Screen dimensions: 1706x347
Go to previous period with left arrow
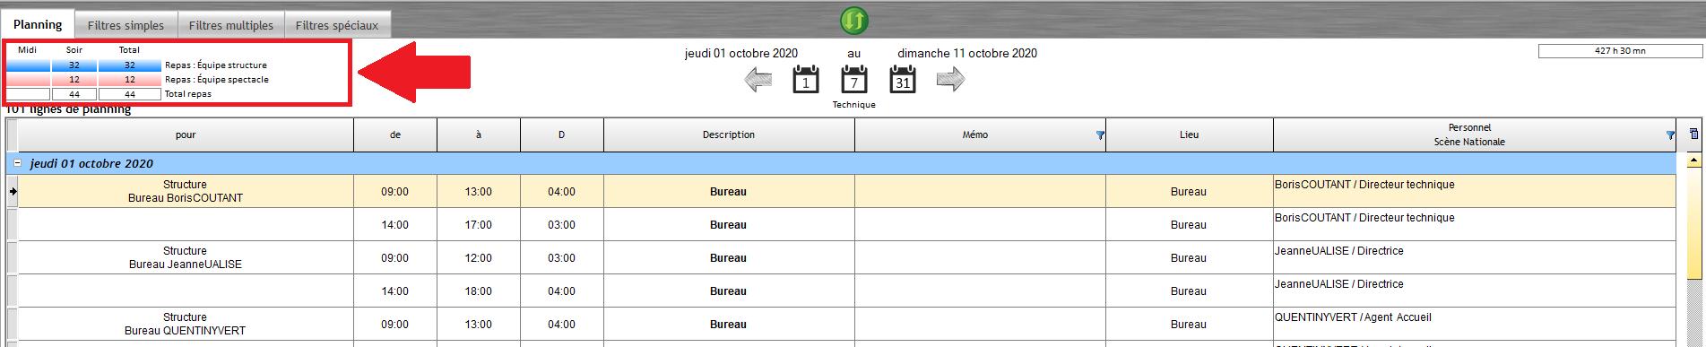[x=758, y=81]
